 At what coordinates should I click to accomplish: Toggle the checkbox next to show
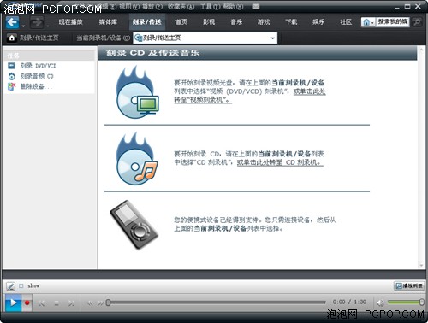[21, 285]
